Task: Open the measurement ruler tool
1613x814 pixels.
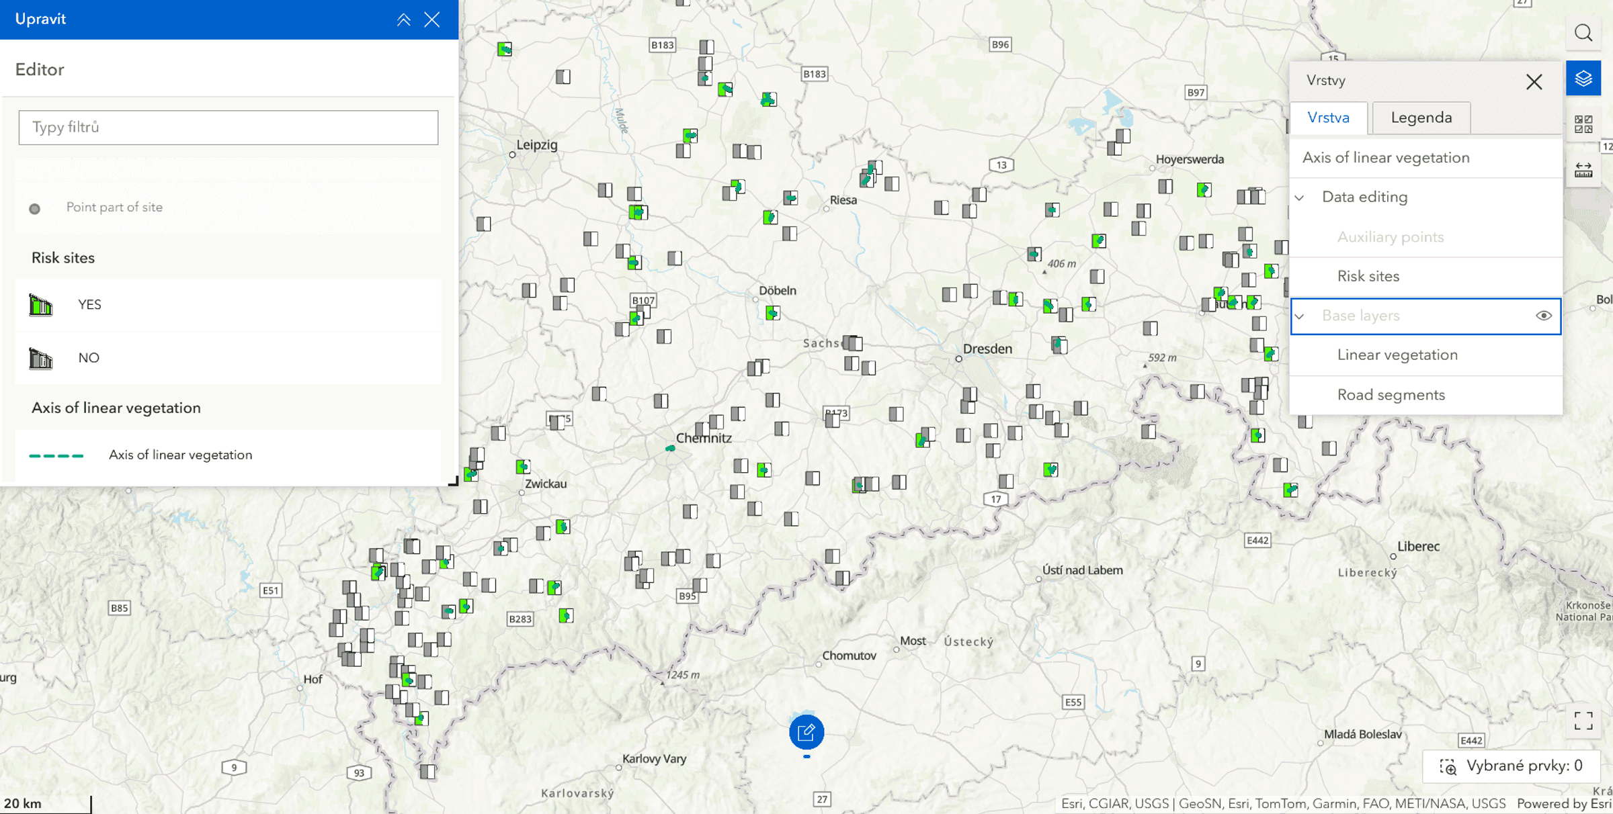Action: tap(1583, 170)
